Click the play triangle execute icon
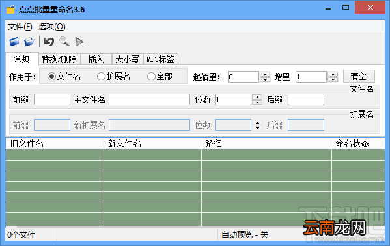 coord(79,42)
